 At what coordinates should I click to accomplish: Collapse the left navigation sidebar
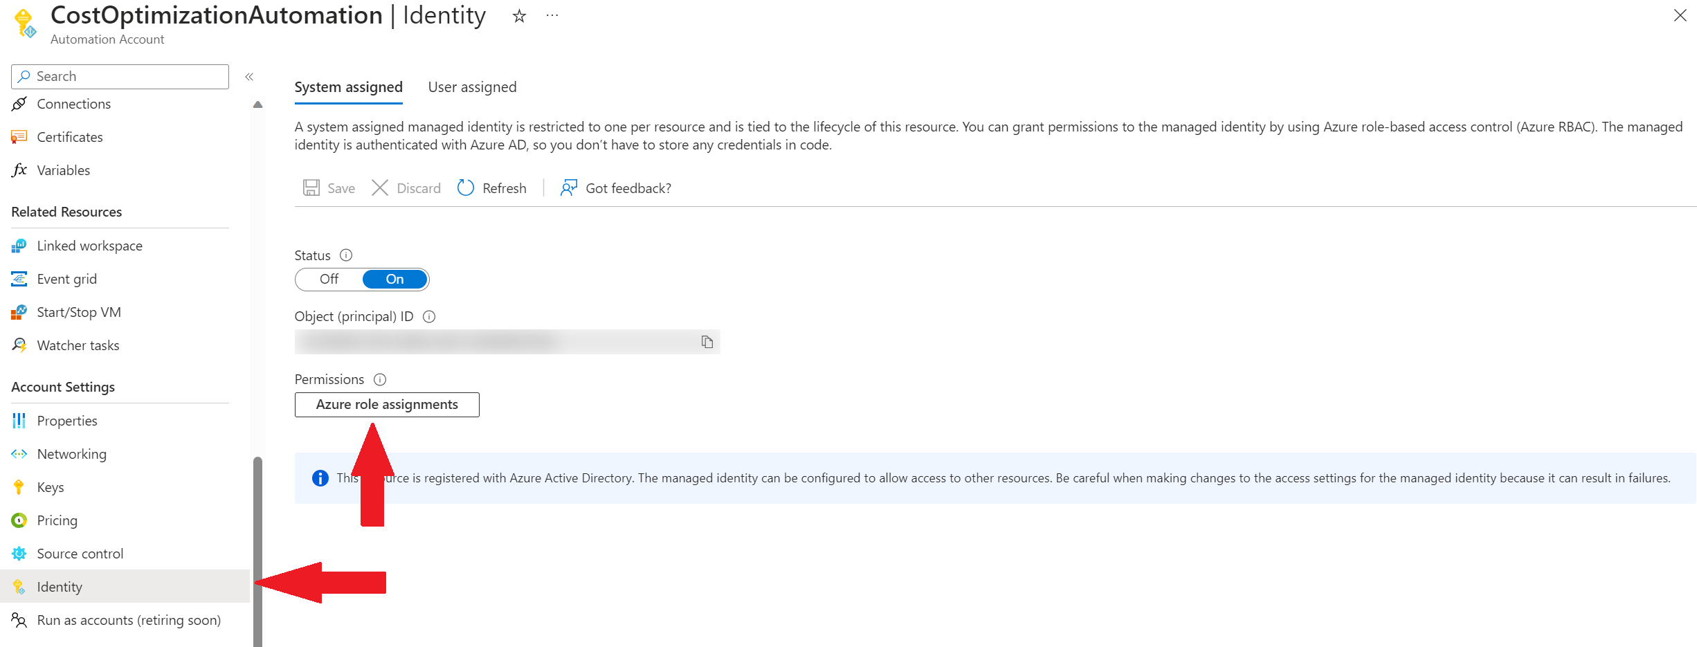[x=249, y=77]
